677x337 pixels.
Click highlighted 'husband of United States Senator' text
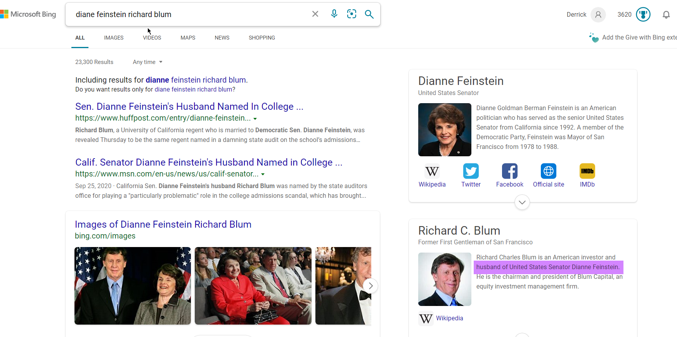click(548, 267)
